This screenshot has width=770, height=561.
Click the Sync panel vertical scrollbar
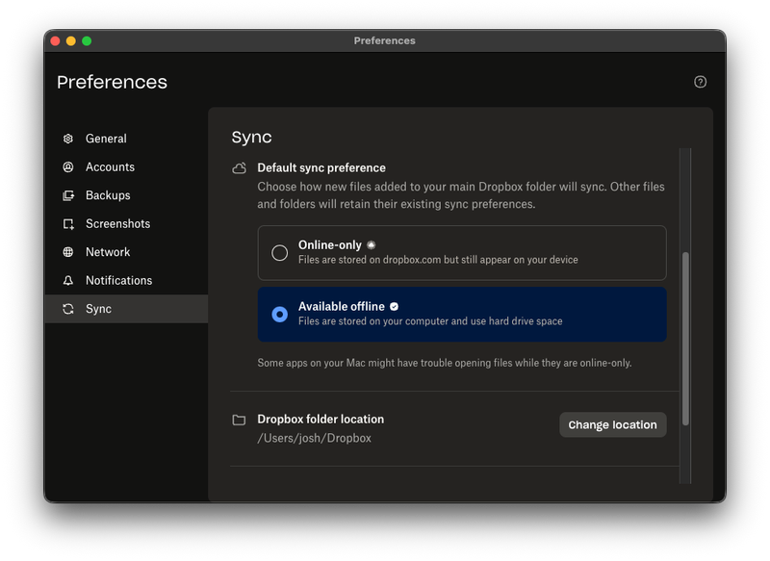[685, 337]
